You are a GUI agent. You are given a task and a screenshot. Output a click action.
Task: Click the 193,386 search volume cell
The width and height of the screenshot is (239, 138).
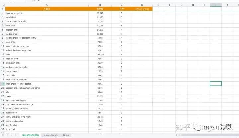pos(100,54)
